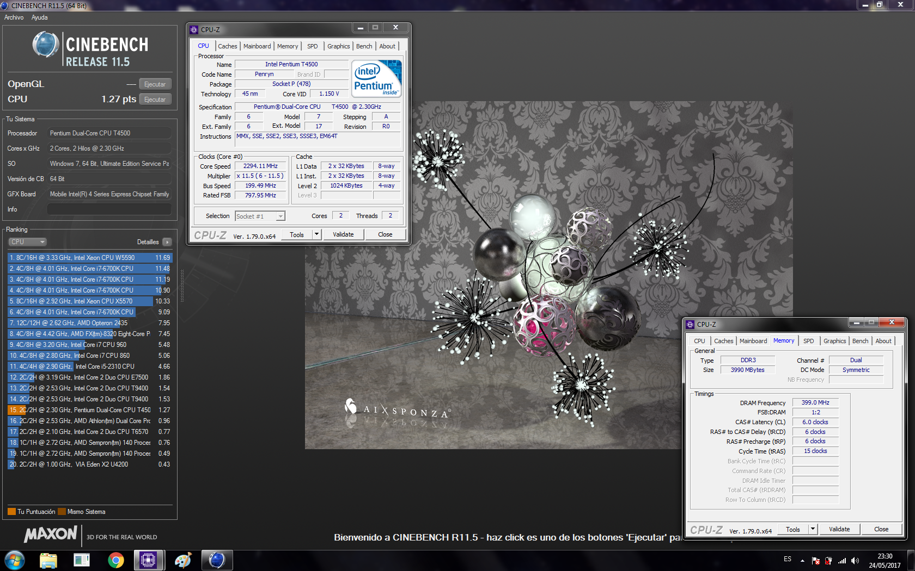This screenshot has width=915, height=571.
Task: Click the volume speaker tray icon
Action: (855, 561)
